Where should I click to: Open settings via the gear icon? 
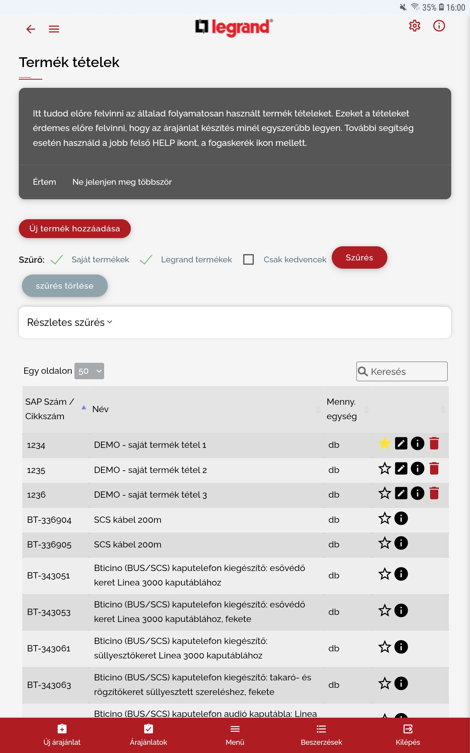(414, 26)
